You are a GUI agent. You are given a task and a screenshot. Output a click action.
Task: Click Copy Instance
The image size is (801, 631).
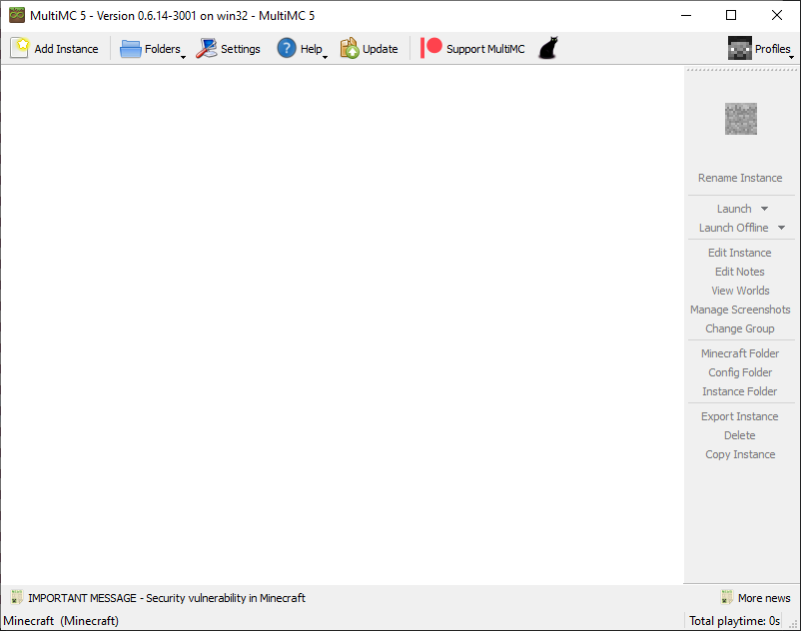(x=740, y=454)
